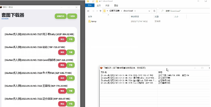The width and height of the screenshot is (211, 107).
Task: Refresh the download folder view
Action: (x=154, y=11)
